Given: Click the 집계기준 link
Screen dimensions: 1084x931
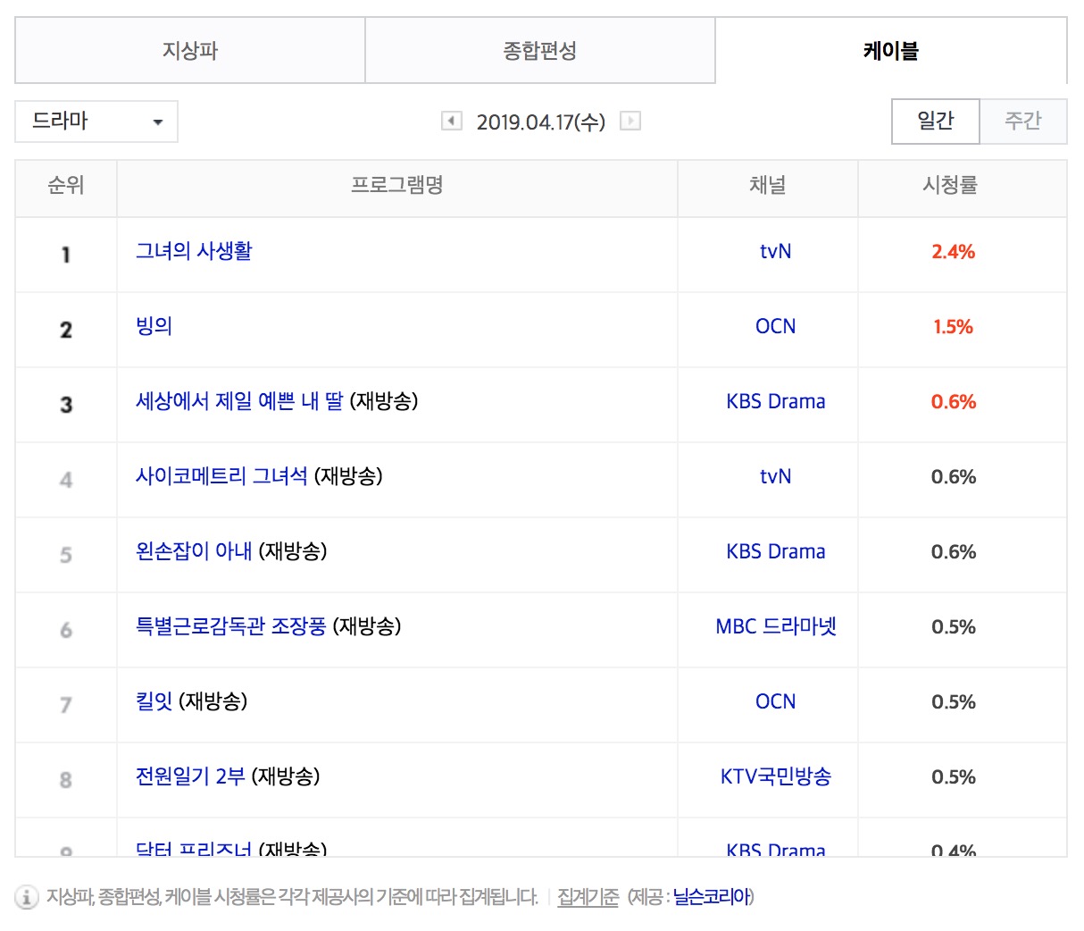Looking at the screenshot, I should [x=588, y=897].
